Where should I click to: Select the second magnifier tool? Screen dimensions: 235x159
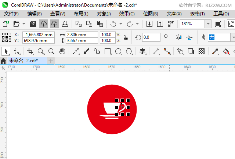point(51,51)
